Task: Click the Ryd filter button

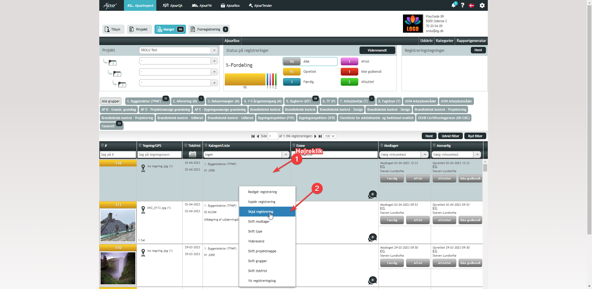Action: pos(475,136)
